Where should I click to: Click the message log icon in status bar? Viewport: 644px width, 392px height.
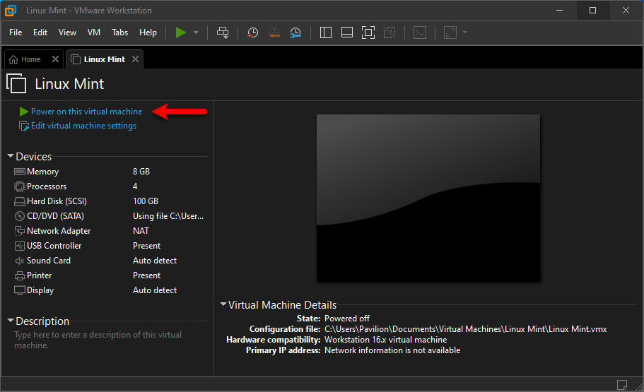(622, 385)
